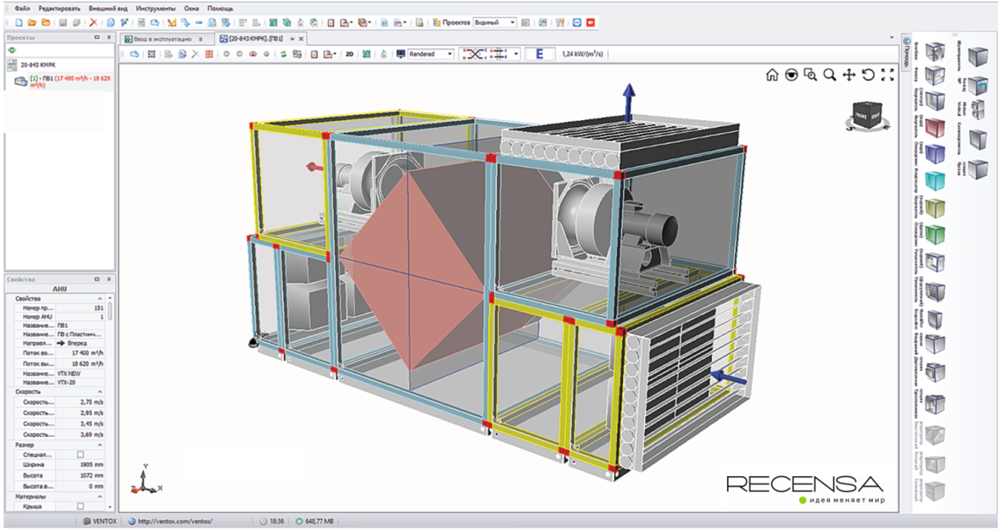1001x531 pixels.
Task: Select the red heater block component
Action: click(934, 128)
